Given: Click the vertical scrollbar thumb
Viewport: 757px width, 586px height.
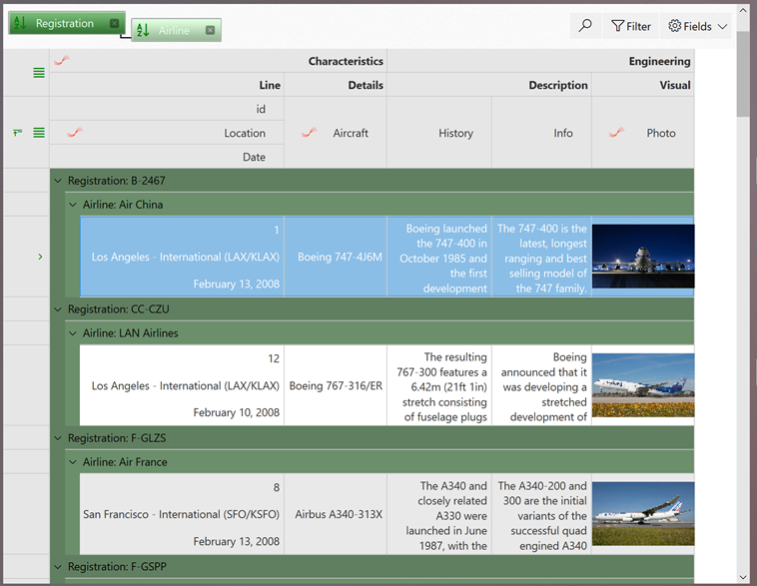Looking at the screenshot, I should [x=743, y=73].
